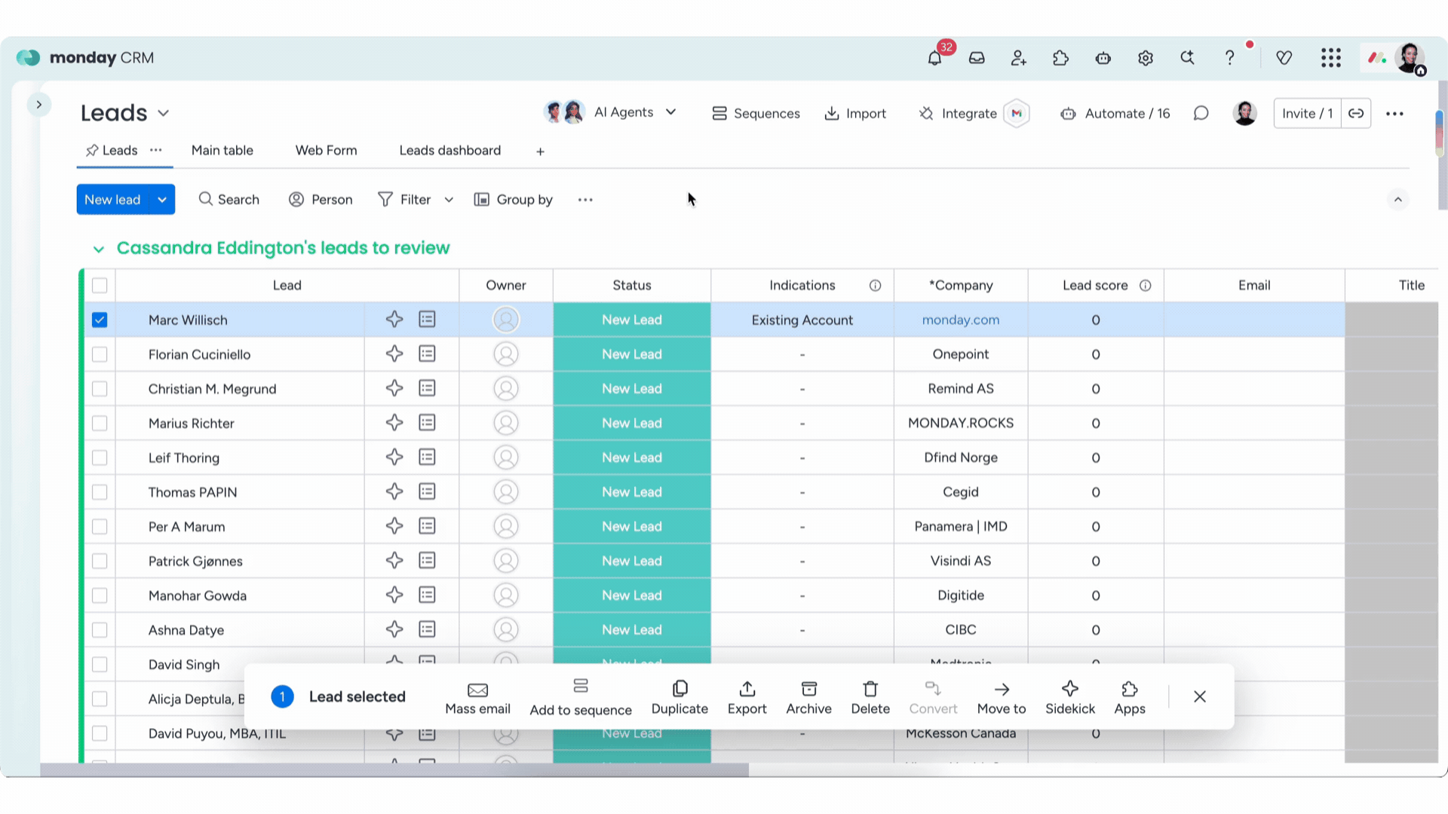Screen dimensions: 1448x814
Task: Open the apps marketplace puzzle icon
Action: [1061, 58]
